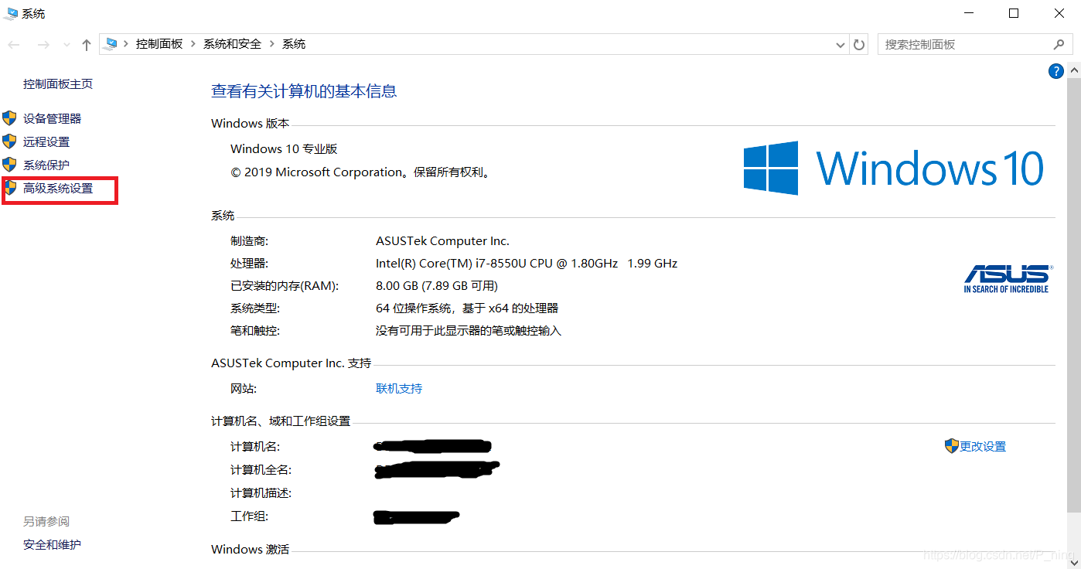Click the system icon in title bar
Image resolution: width=1081 pixels, height=569 pixels.
[x=11, y=13]
